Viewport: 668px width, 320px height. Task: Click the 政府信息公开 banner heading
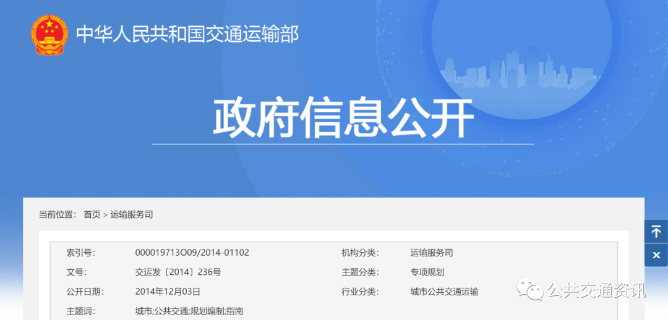pos(343,117)
